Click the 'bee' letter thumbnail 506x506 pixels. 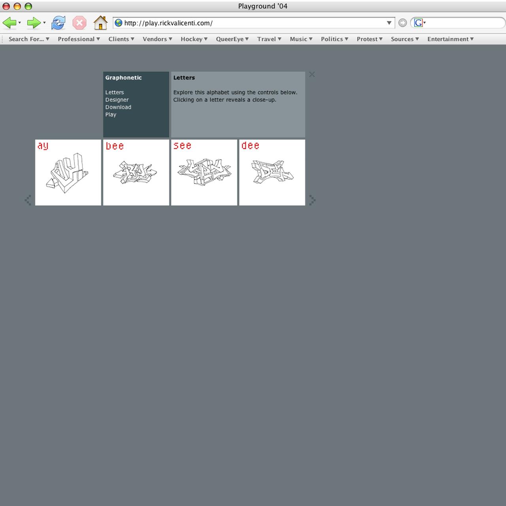136,173
